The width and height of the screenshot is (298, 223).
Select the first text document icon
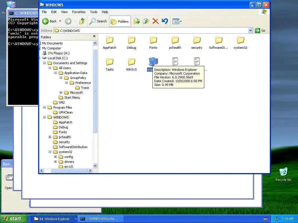pyautogui.click(x=175, y=62)
